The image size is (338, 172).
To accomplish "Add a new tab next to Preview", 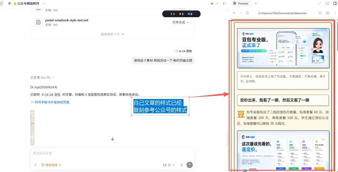I will pos(256,3).
